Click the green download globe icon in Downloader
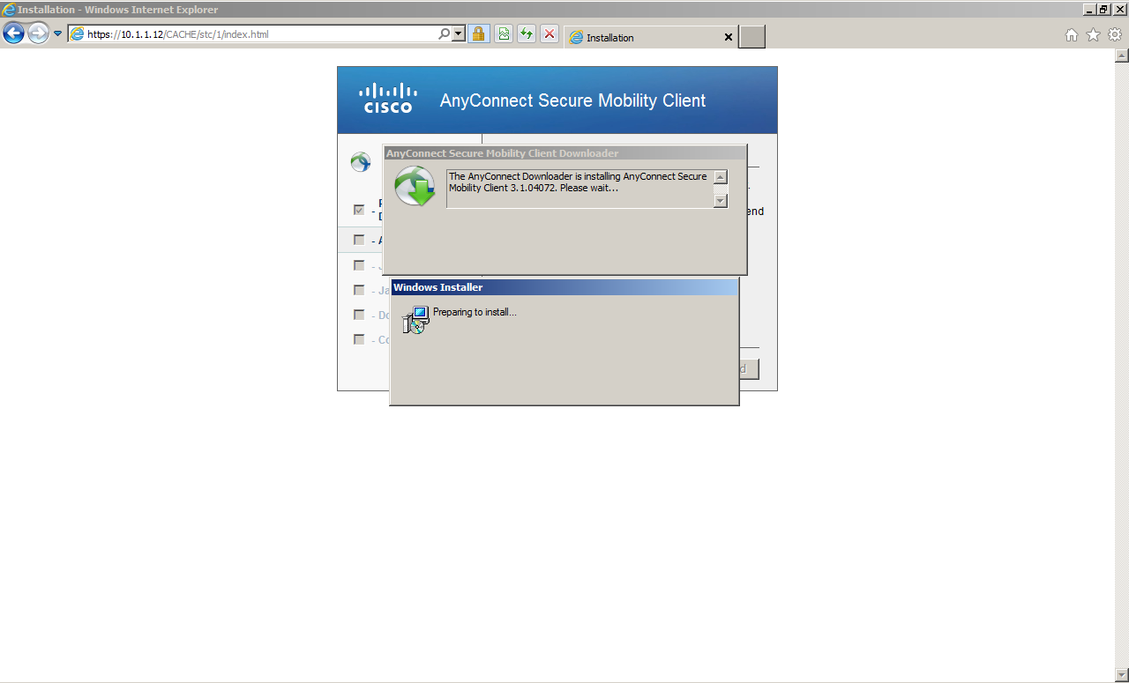The image size is (1129, 683). (x=415, y=187)
